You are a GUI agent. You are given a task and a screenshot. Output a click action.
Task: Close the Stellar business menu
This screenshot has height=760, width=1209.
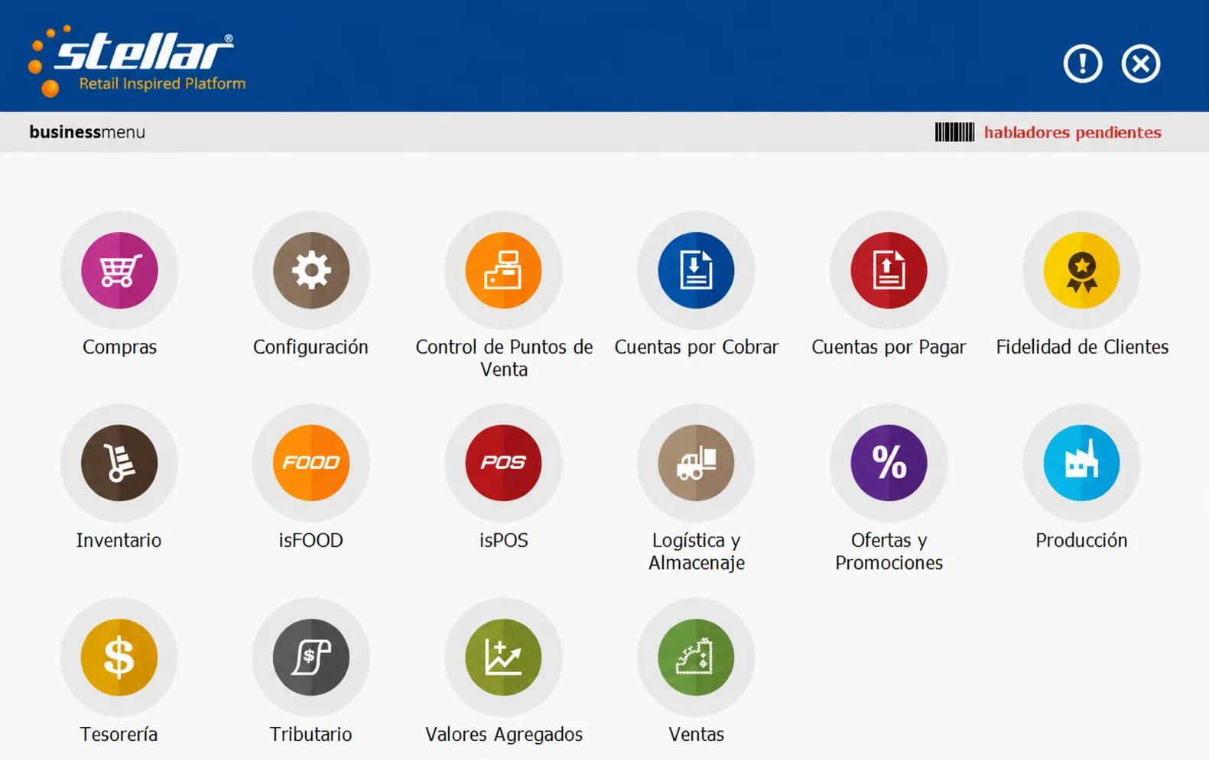[1141, 63]
